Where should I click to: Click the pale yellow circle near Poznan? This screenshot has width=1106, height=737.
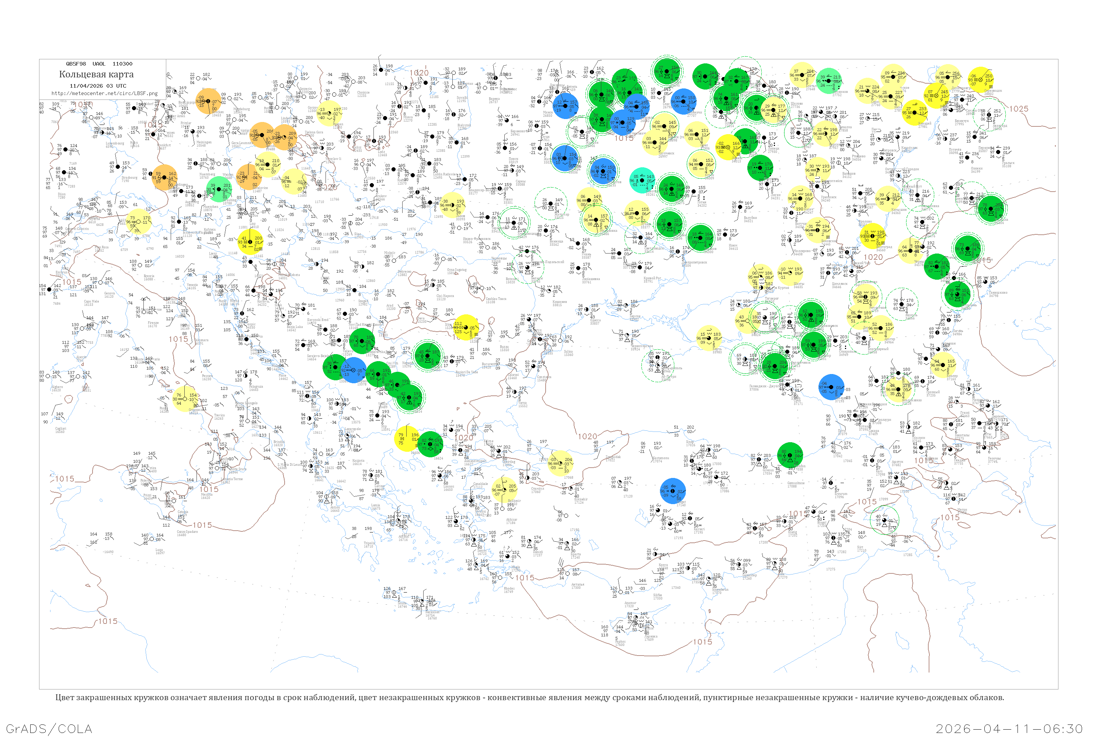click(329, 113)
